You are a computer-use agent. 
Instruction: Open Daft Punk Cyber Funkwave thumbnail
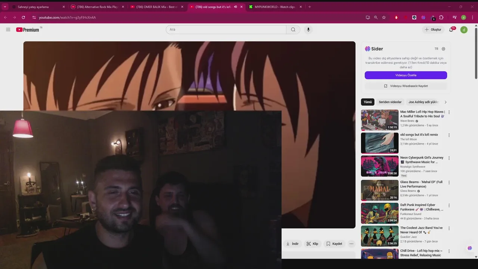point(379,213)
